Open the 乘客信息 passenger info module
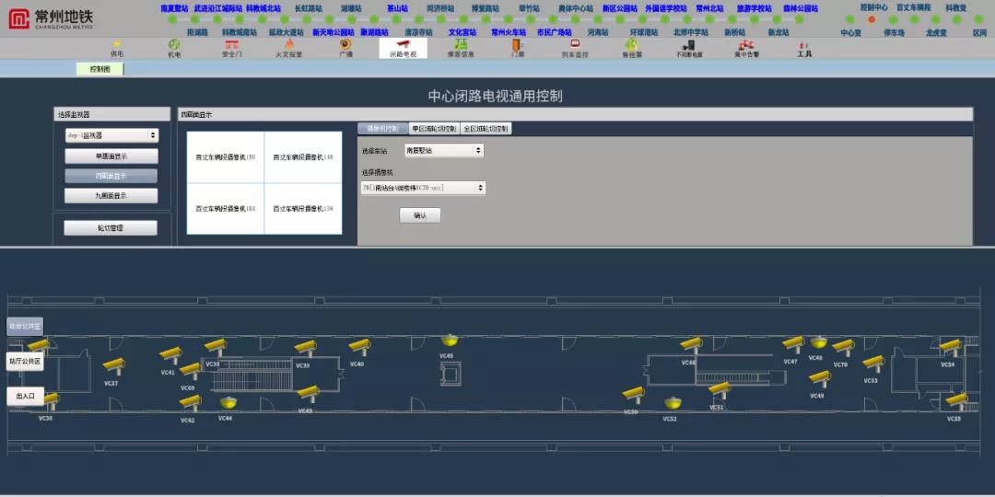 click(460, 48)
